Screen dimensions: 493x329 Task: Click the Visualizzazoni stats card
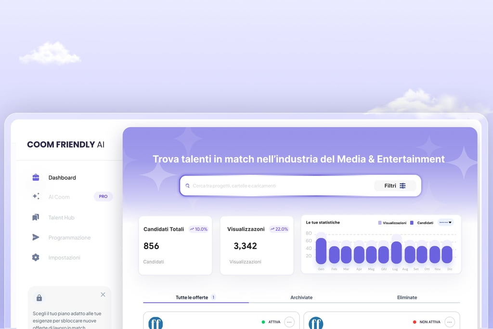tap(257, 245)
